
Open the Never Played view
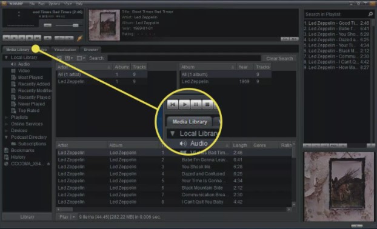[32, 104]
